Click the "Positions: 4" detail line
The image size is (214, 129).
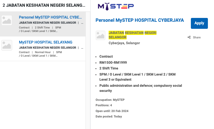coord(104,105)
